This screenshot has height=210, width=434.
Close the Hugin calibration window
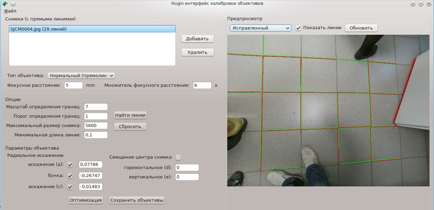pos(428,3)
